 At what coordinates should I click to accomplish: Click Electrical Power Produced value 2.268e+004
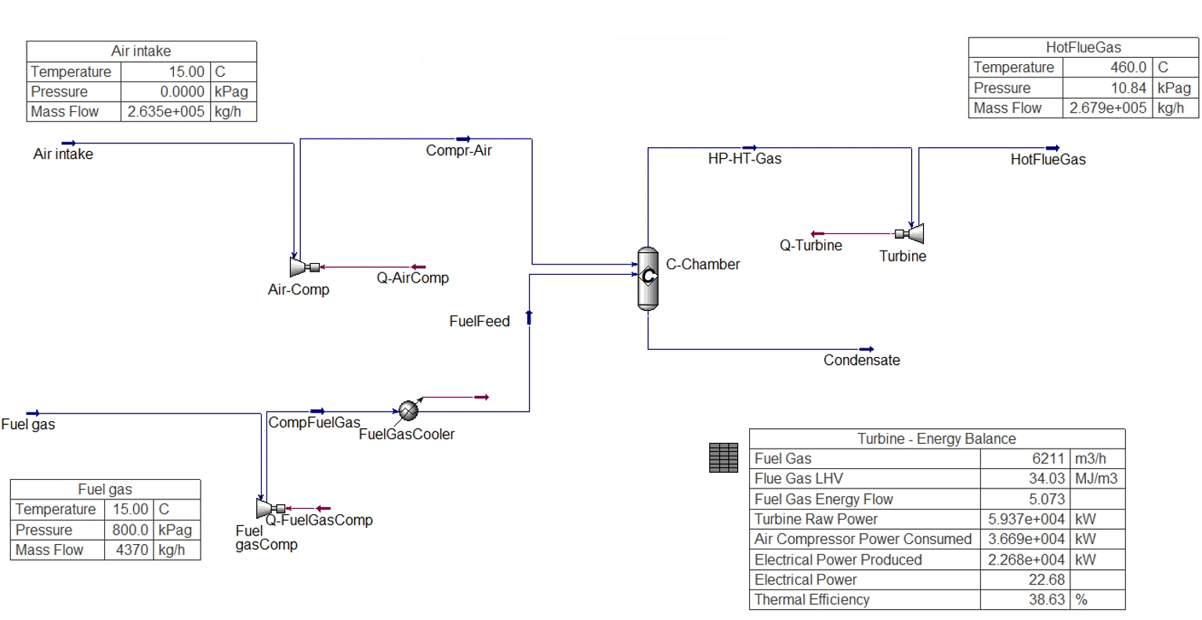tap(1026, 560)
